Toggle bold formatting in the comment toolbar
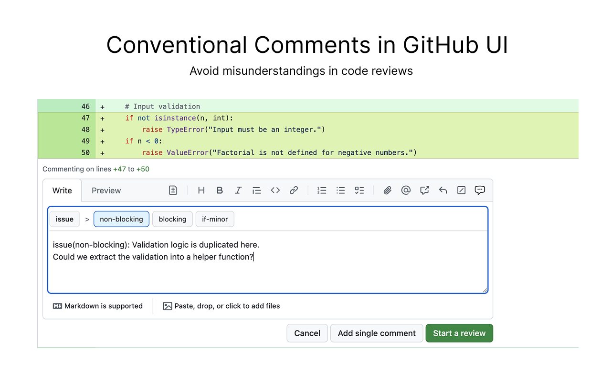The height and width of the screenshot is (381, 611). tap(220, 190)
